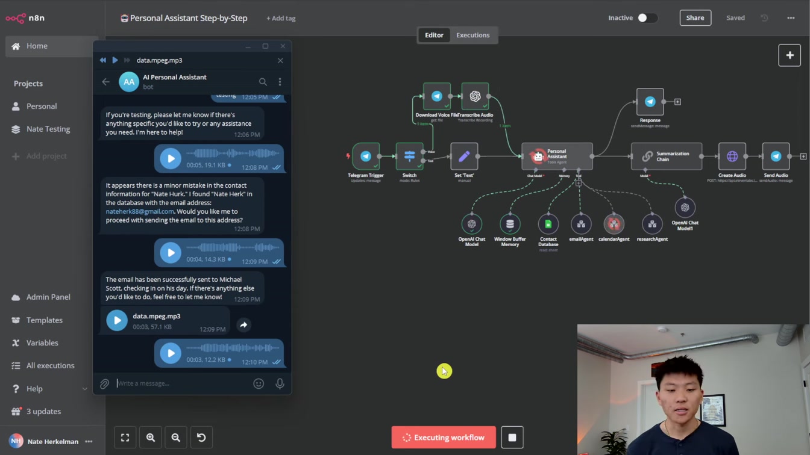Screen dimensions: 810x455
Task: Play the 12:09 PM voice message
Action: tap(171, 253)
